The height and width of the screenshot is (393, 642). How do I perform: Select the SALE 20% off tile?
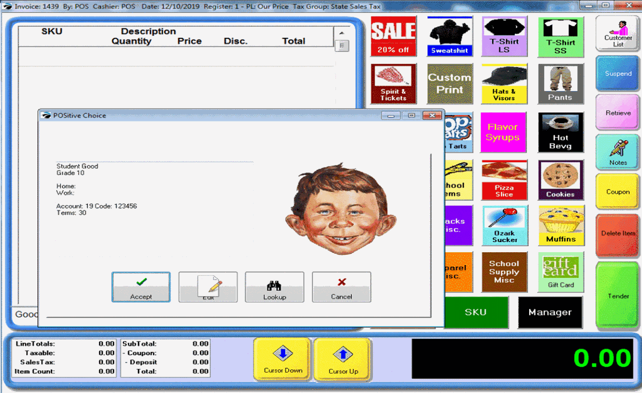tap(393, 36)
